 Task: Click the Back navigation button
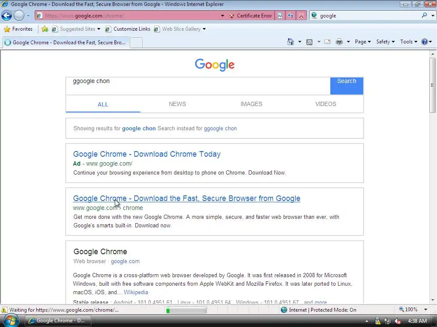[7, 16]
